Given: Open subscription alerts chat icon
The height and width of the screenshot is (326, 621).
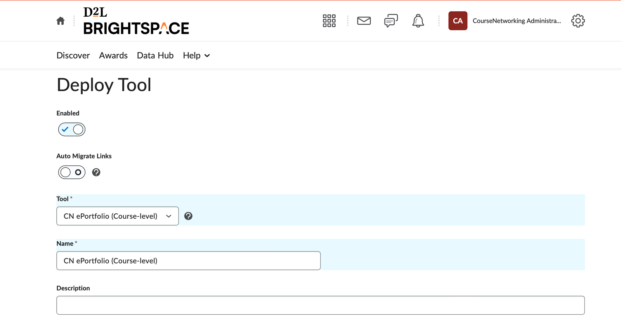Looking at the screenshot, I should point(391,21).
